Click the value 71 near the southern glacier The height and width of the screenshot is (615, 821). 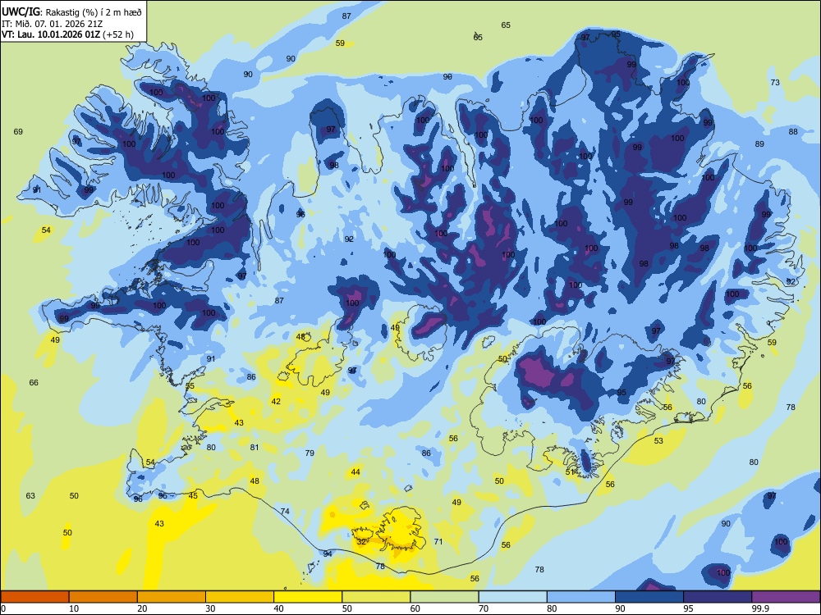[x=438, y=542]
